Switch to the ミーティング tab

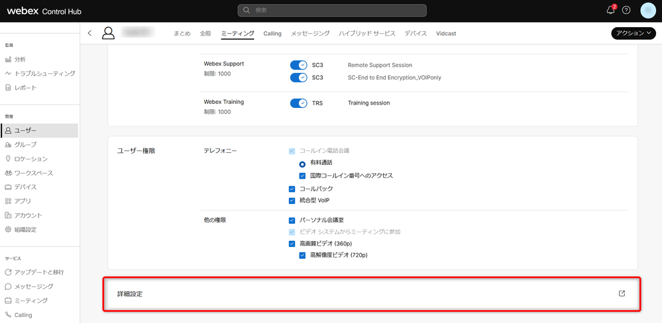(x=238, y=33)
